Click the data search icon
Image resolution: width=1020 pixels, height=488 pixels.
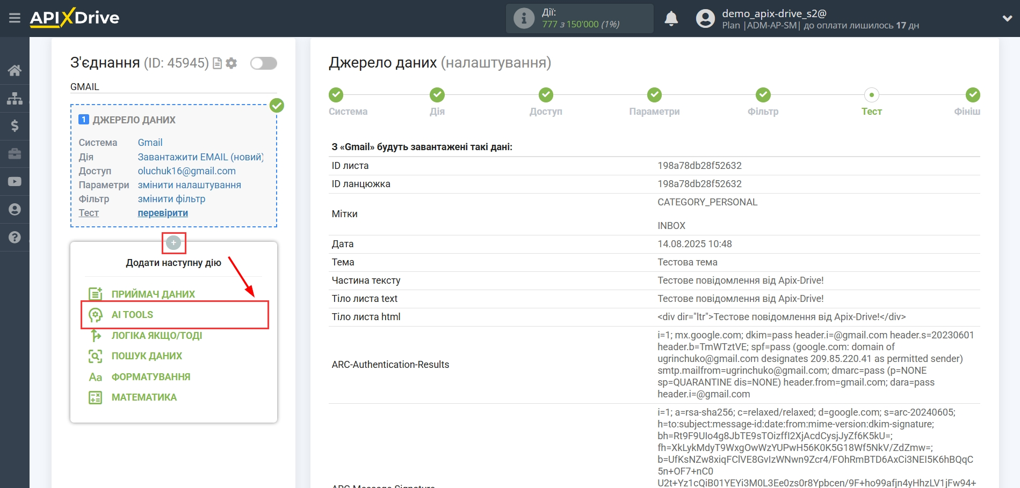point(96,356)
